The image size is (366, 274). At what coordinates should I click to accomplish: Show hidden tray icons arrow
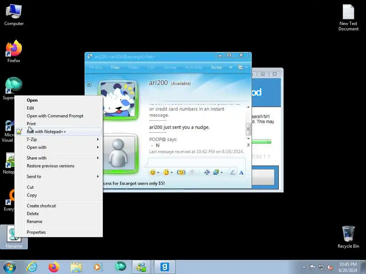point(304,267)
